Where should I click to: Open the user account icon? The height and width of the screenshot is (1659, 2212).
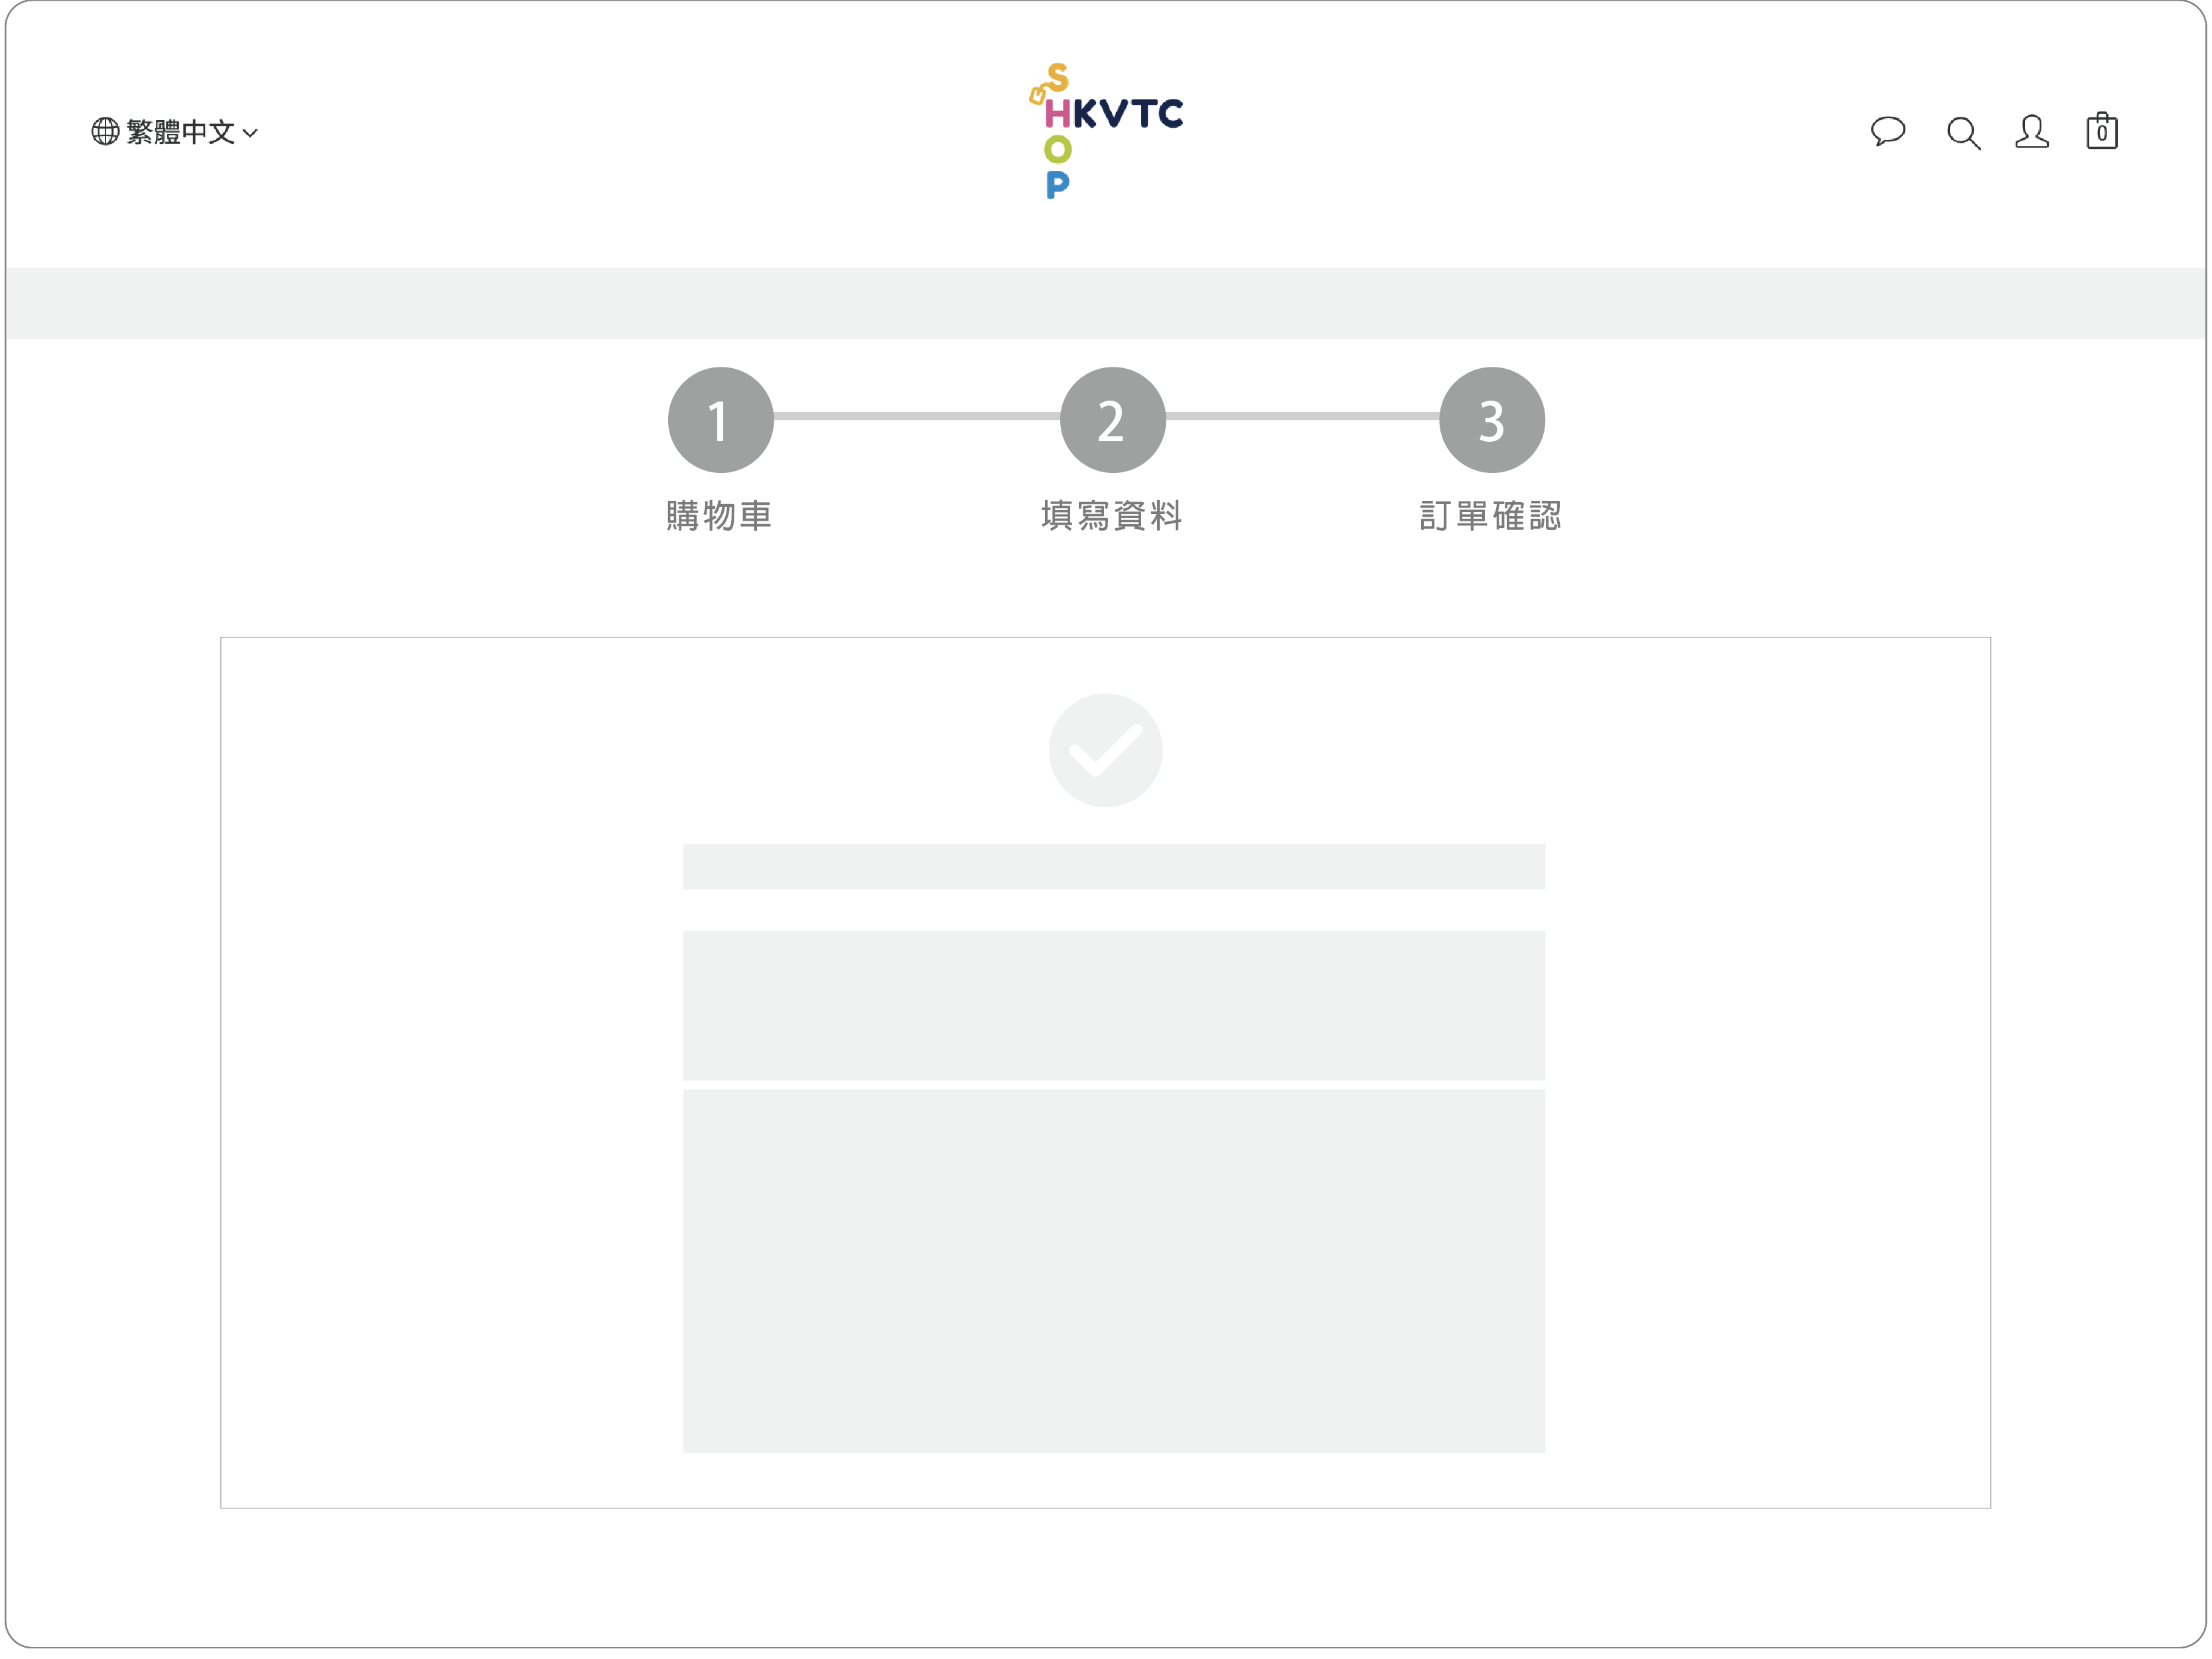tap(2031, 131)
